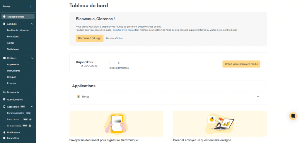Open the Groupes page
The width and height of the screenshot is (300, 143).
11,77
